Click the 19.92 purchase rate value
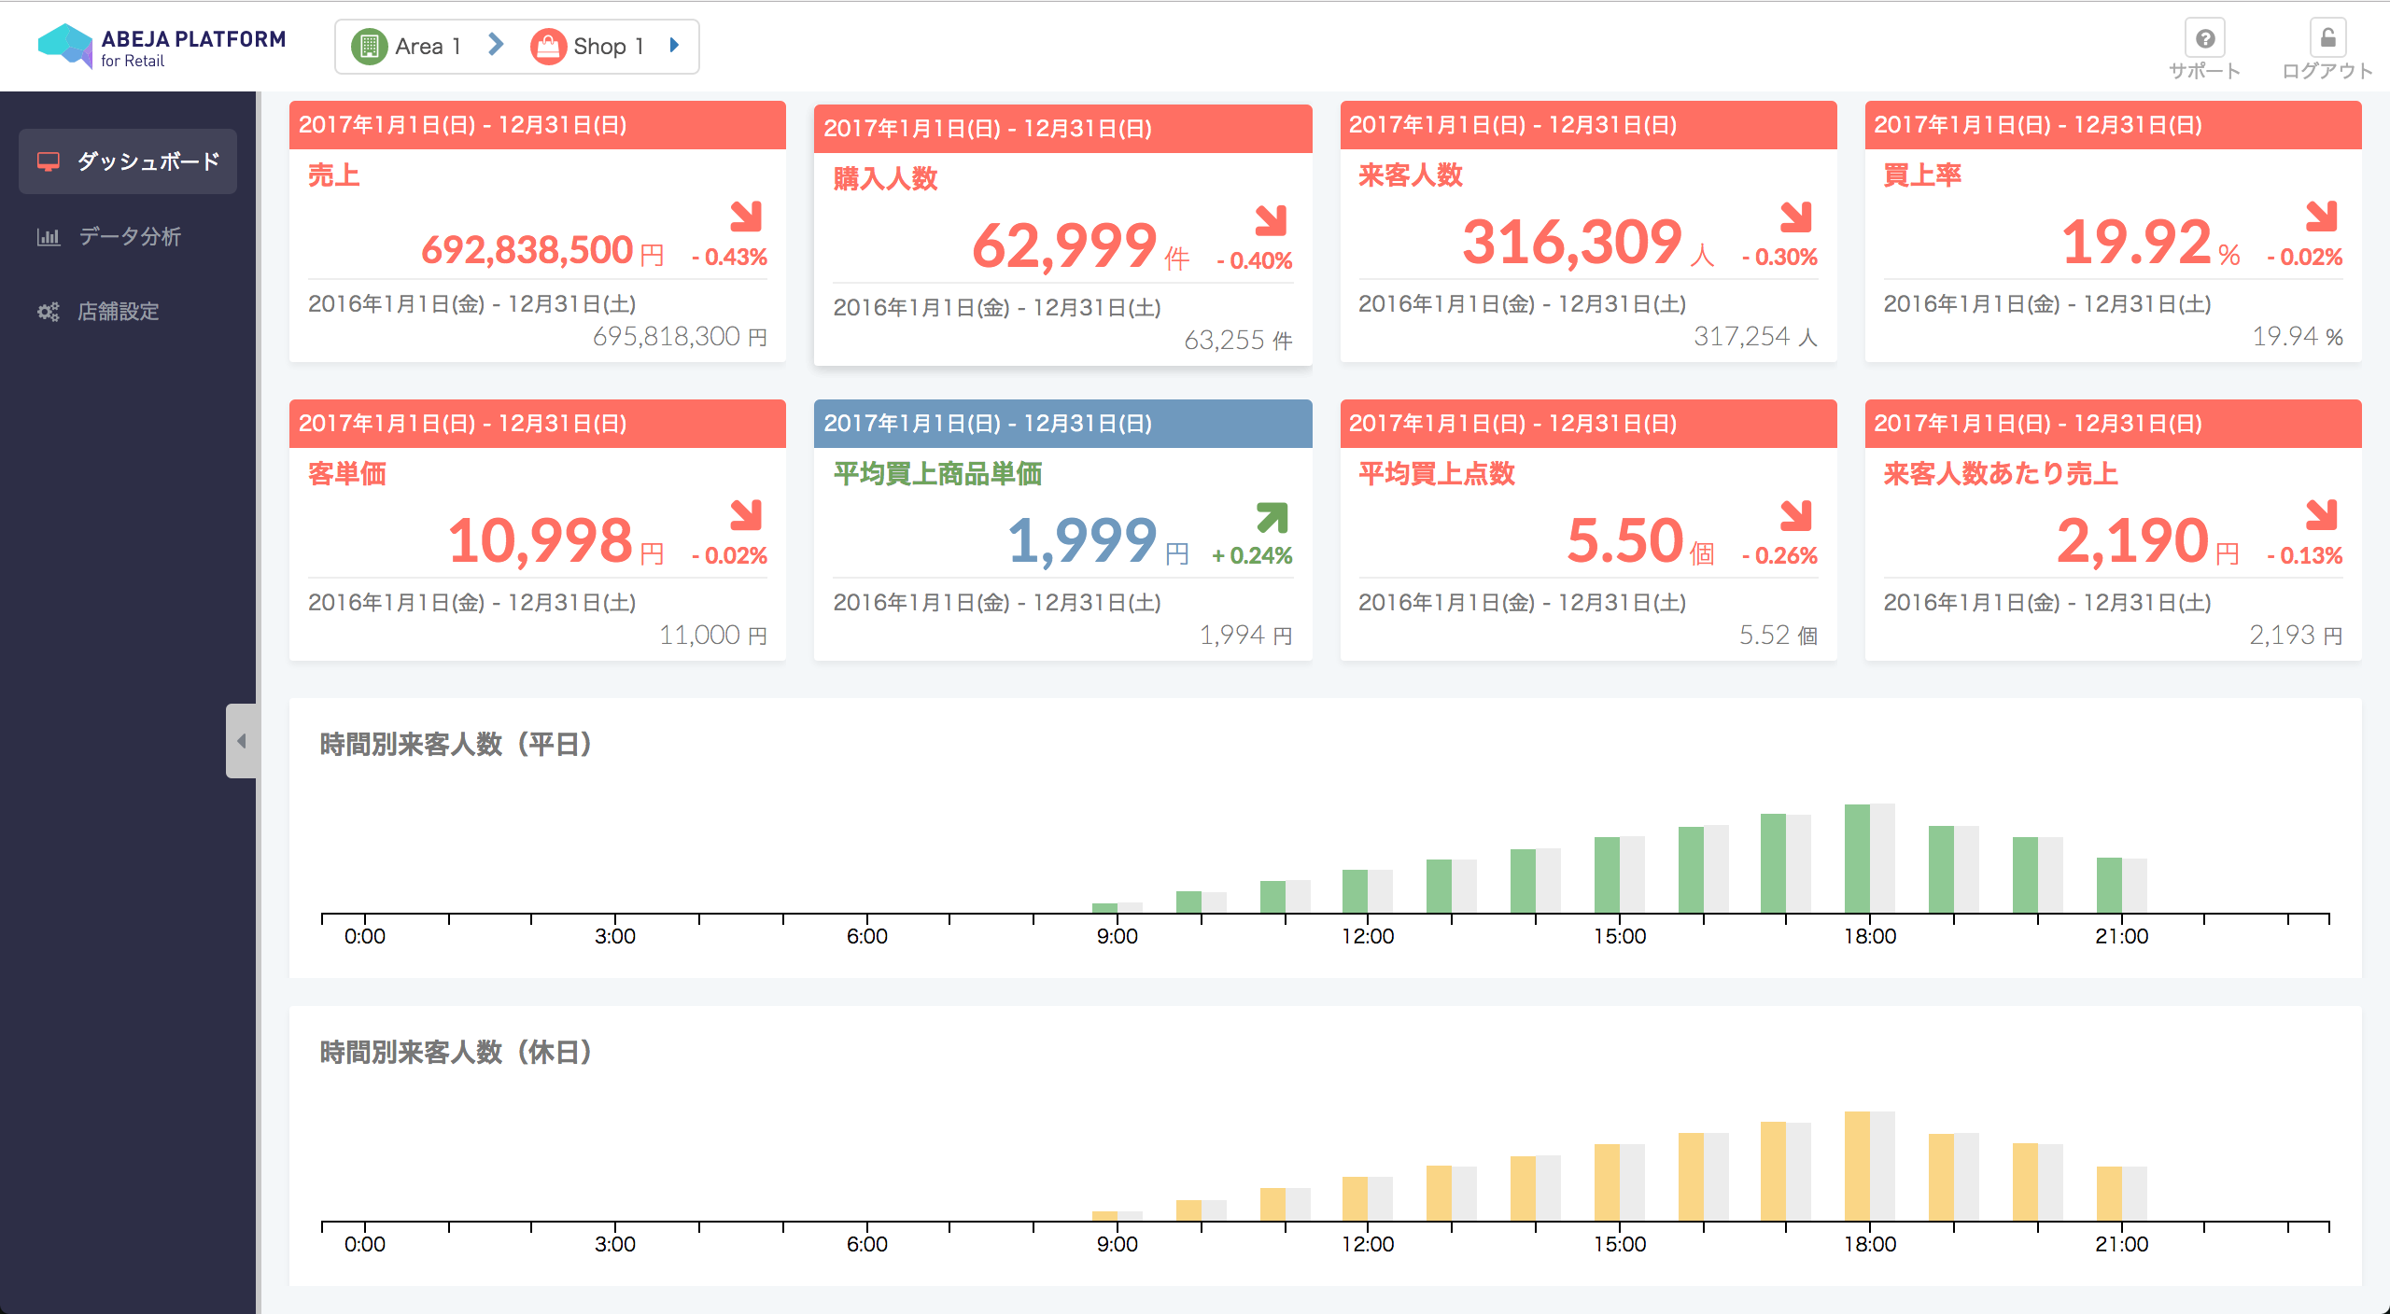The image size is (2390, 1314). pos(2136,243)
